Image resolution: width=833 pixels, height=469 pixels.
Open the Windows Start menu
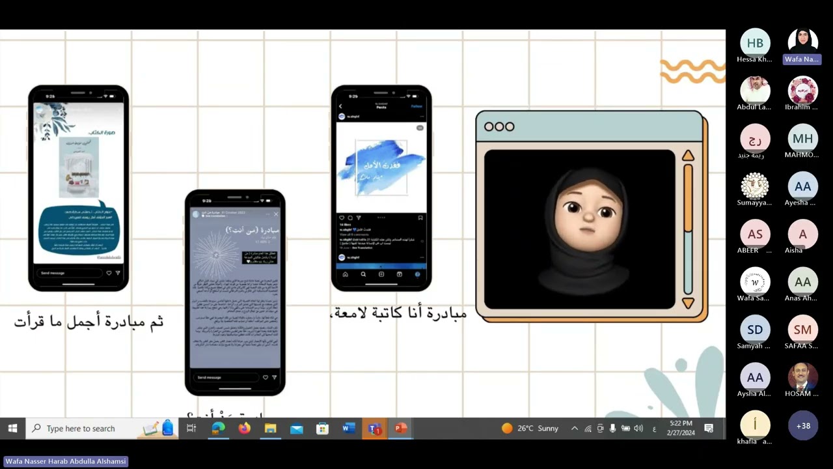[12, 428]
